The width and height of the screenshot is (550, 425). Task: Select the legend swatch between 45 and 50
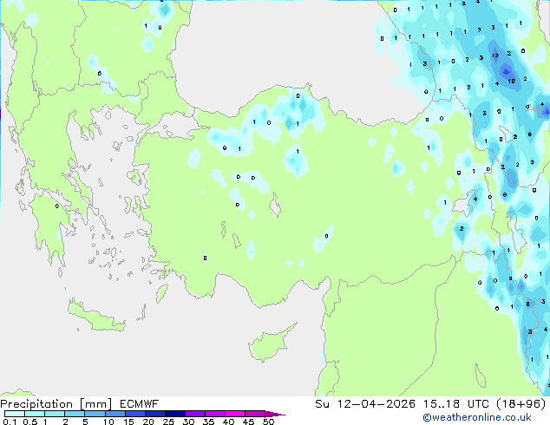[x=255, y=414]
